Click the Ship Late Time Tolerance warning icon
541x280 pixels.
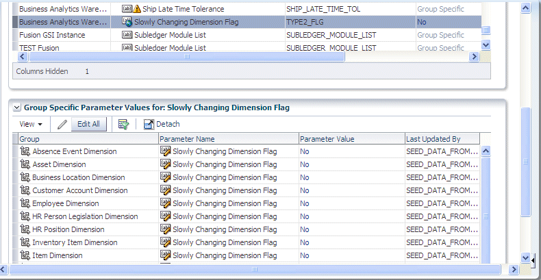pyautogui.click(x=137, y=9)
